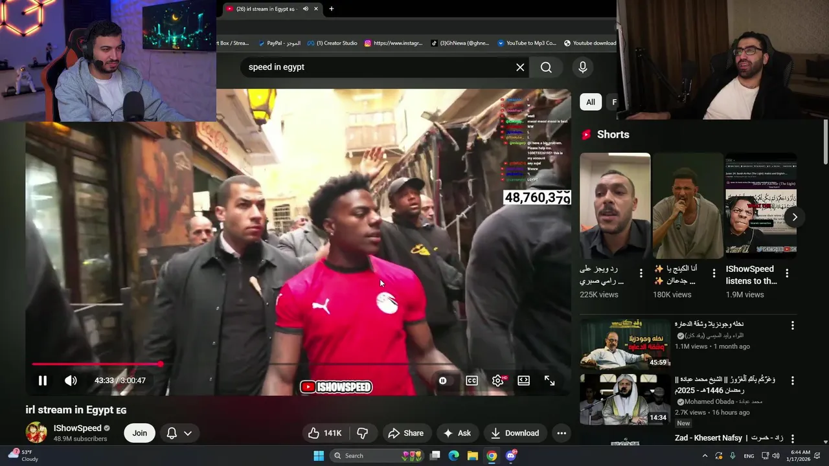Open 'IShowSpeed listens to th...' Short
This screenshot has height=466, width=829.
761,206
